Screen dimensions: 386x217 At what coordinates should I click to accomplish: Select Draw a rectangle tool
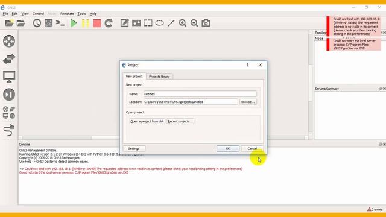click(x=148, y=23)
